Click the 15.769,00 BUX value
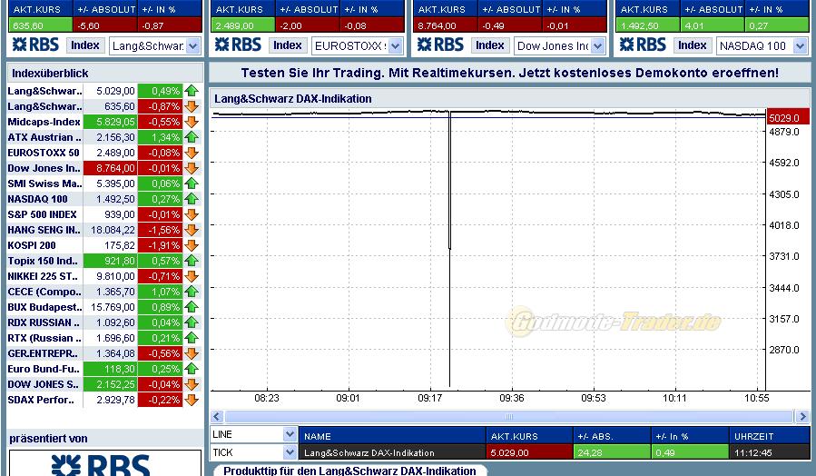Viewport: 816px width, 476px height. click(113, 307)
